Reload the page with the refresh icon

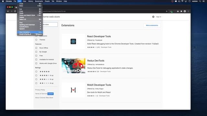pos(15,11)
